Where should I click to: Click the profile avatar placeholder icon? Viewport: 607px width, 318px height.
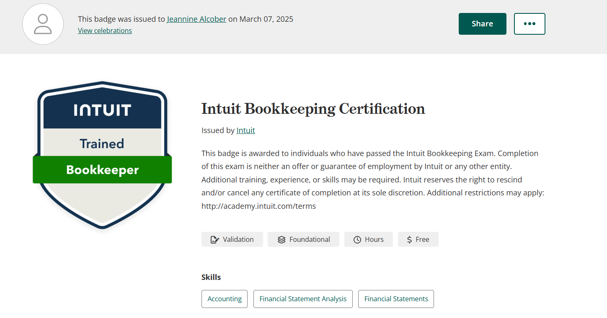click(x=43, y=24)
